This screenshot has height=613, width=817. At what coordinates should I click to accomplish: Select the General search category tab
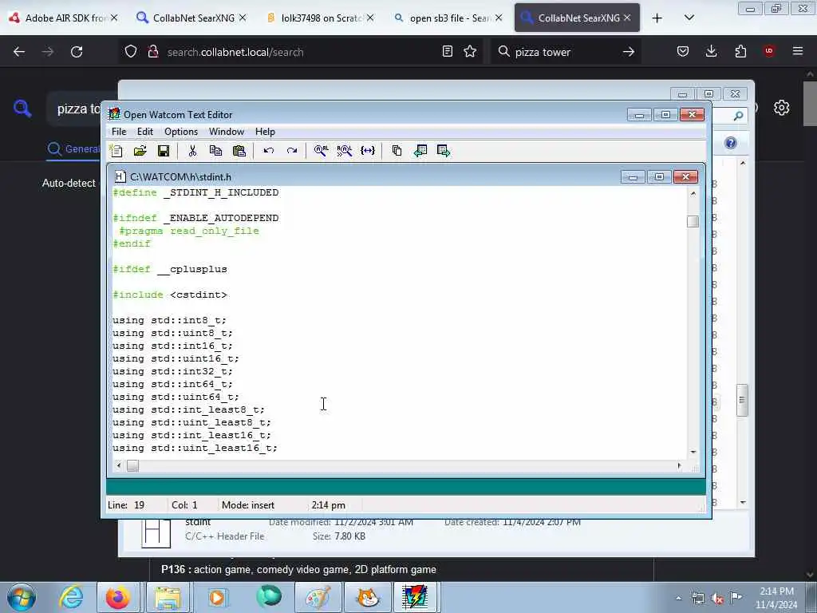[x=73, y=149]
